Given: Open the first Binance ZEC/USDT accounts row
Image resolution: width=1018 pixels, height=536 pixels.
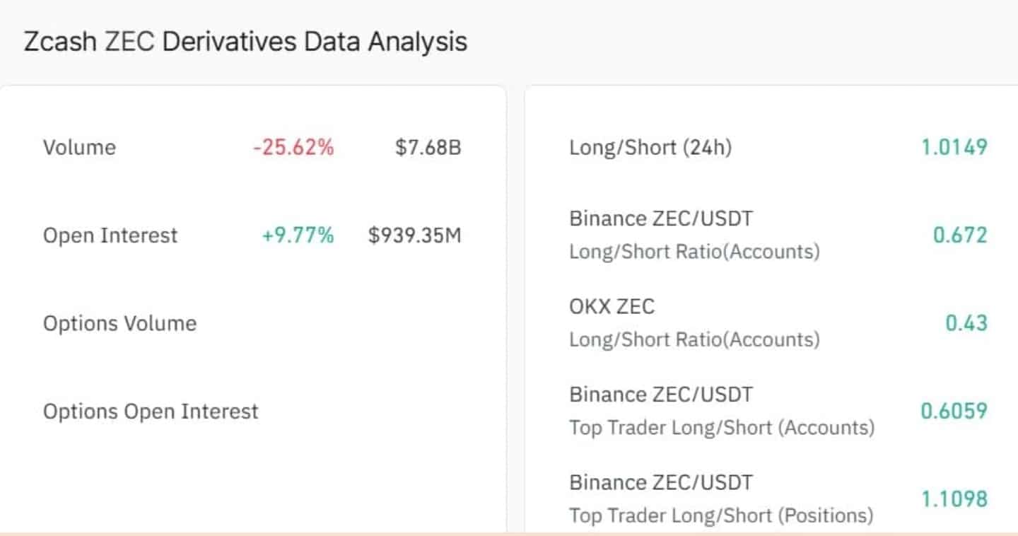Looking at the screenshot, I should click(x=661, y=219).
